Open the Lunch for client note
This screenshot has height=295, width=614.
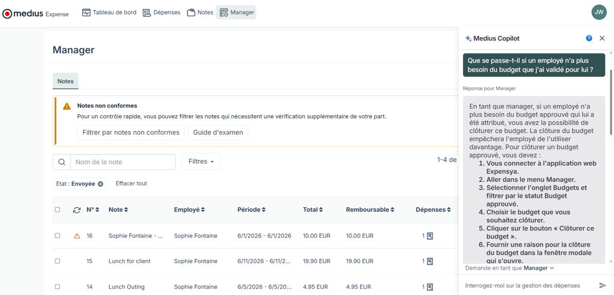tap(129, 261)
